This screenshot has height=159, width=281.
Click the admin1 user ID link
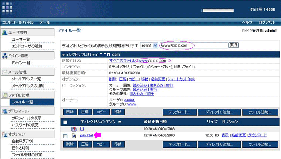point(130,100)
